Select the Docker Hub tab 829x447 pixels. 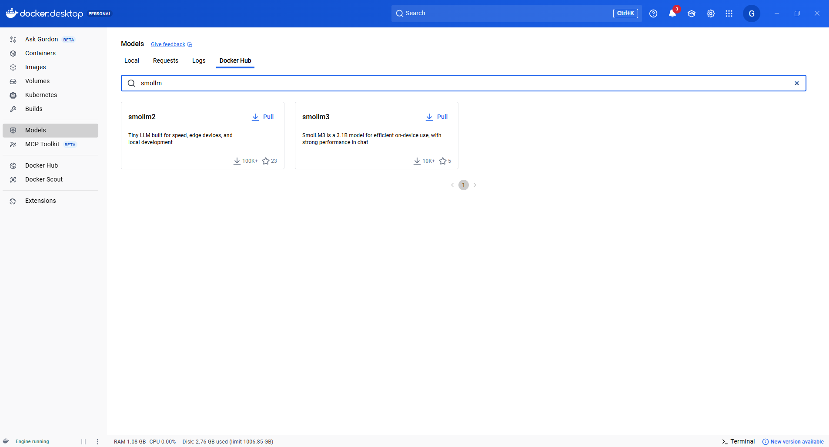pos(235,60)
